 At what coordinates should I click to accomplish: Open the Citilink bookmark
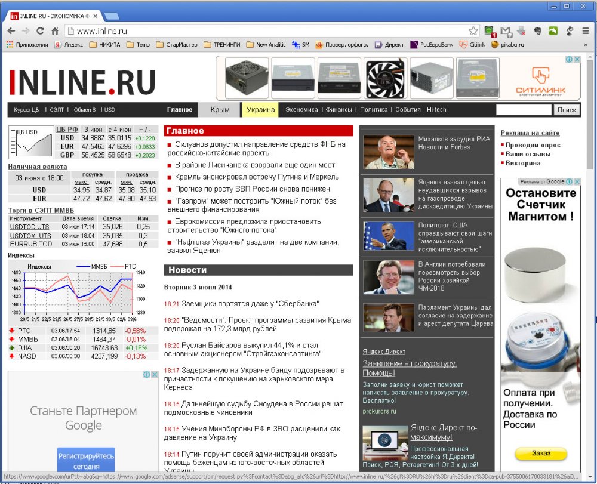click(472, 44)
